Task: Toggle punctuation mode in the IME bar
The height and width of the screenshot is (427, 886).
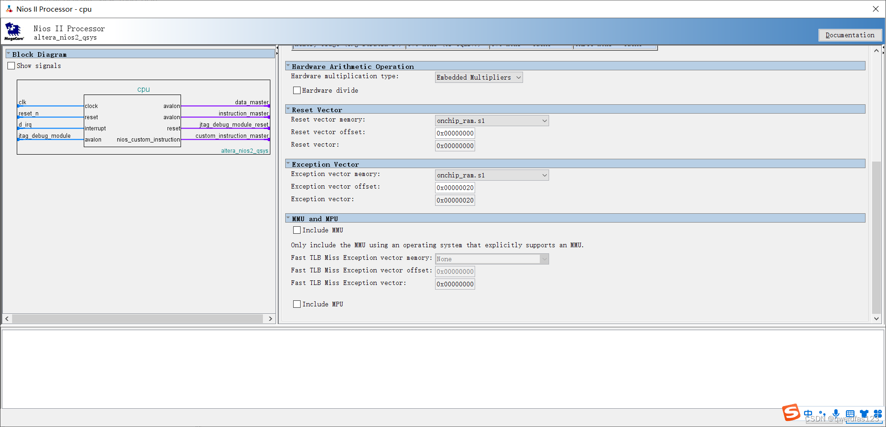Action: (822, 413)
